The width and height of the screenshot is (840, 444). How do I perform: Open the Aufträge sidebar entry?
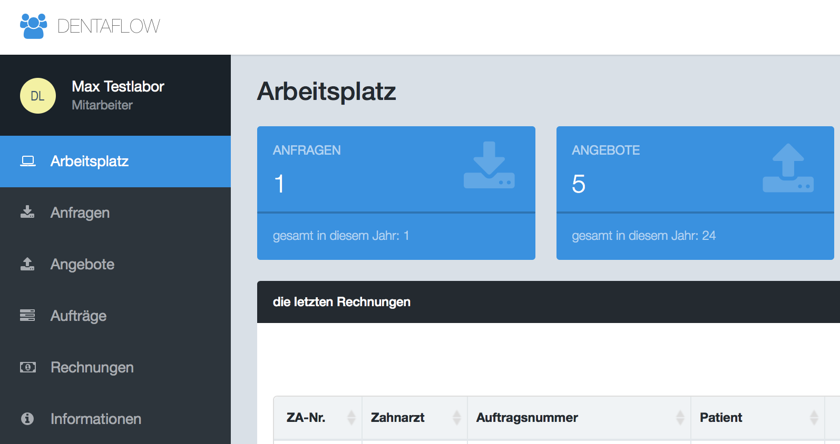point(79,316)
